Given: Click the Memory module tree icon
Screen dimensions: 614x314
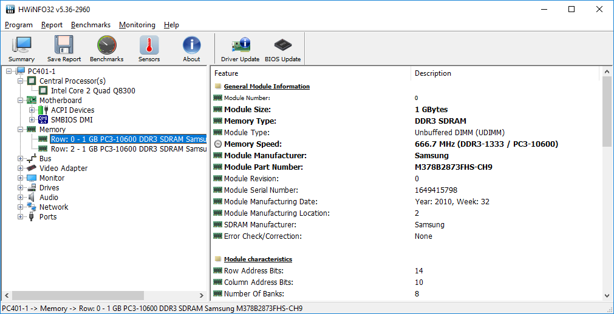Looking at the screenshot, I should [x=32, y=130].
